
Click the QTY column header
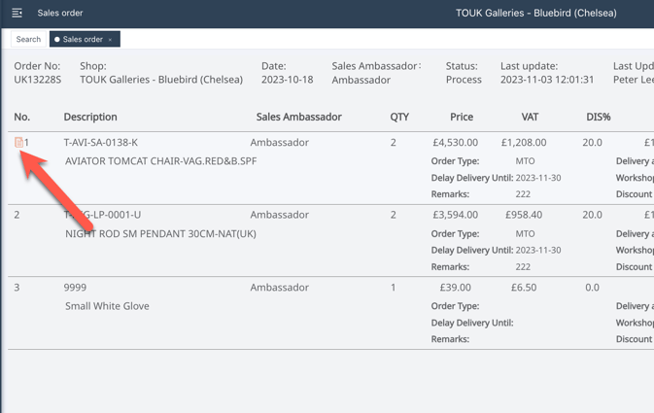point(399,117)
